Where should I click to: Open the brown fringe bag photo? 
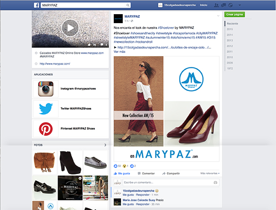pos(45,162)
